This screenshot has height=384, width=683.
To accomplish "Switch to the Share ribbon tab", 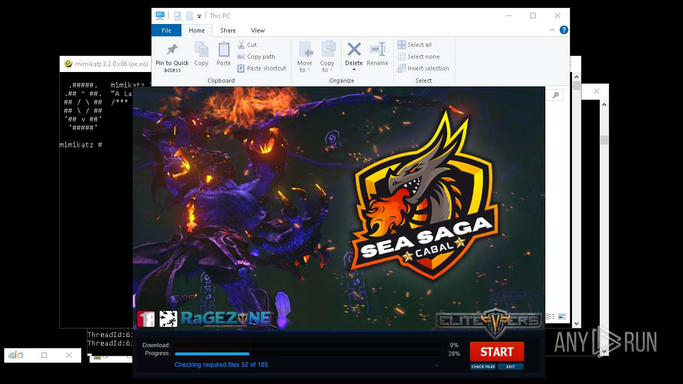I will (x=228, y=30).
